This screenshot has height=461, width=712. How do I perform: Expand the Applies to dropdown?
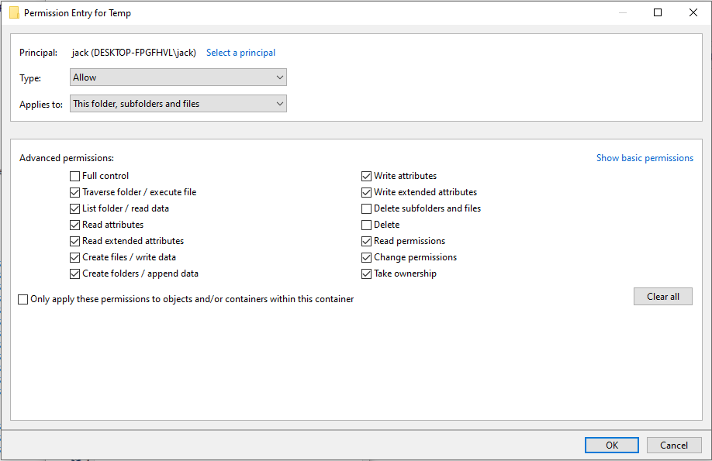point(178,104)
